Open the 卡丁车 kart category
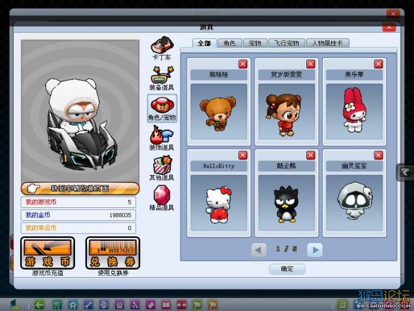 click(162, 48)
